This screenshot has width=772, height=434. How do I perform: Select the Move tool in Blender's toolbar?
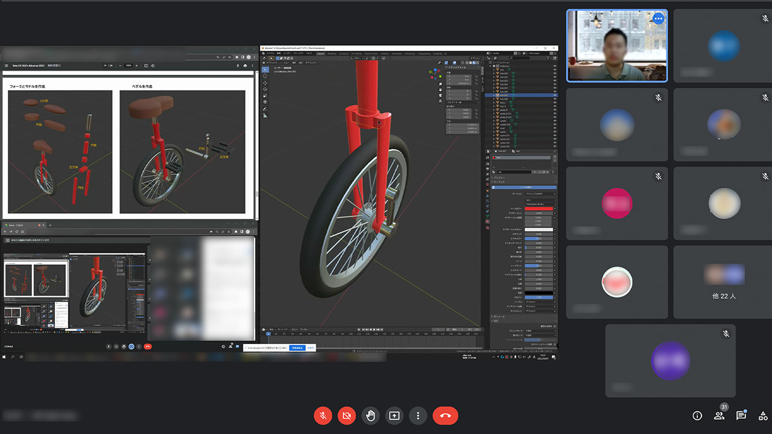click(x=265, y=82)
